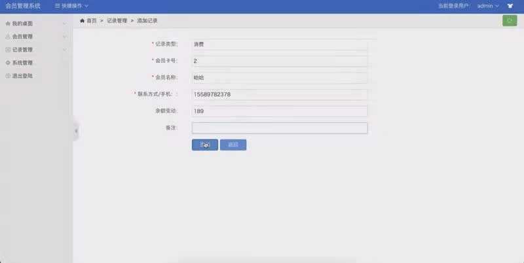Collapse the sidebar with the arrow handle
Image resolution: width=524 pixels, height=263 pixels.
coord(76,131)
